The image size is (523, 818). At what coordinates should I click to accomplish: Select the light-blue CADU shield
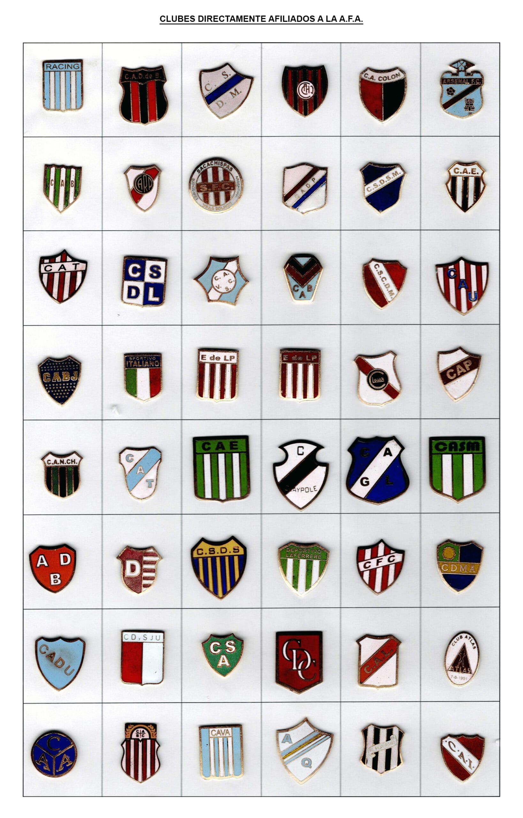(x=60, y=663)
